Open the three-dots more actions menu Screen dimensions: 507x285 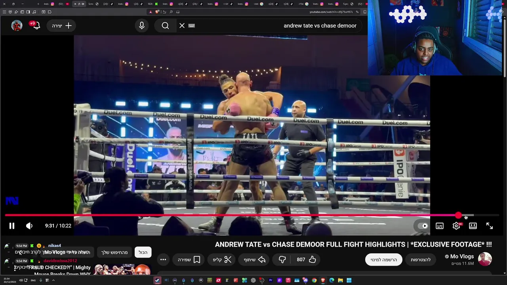coord(163,260)
